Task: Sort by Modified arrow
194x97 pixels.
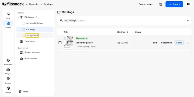Action: pos(127,32)
